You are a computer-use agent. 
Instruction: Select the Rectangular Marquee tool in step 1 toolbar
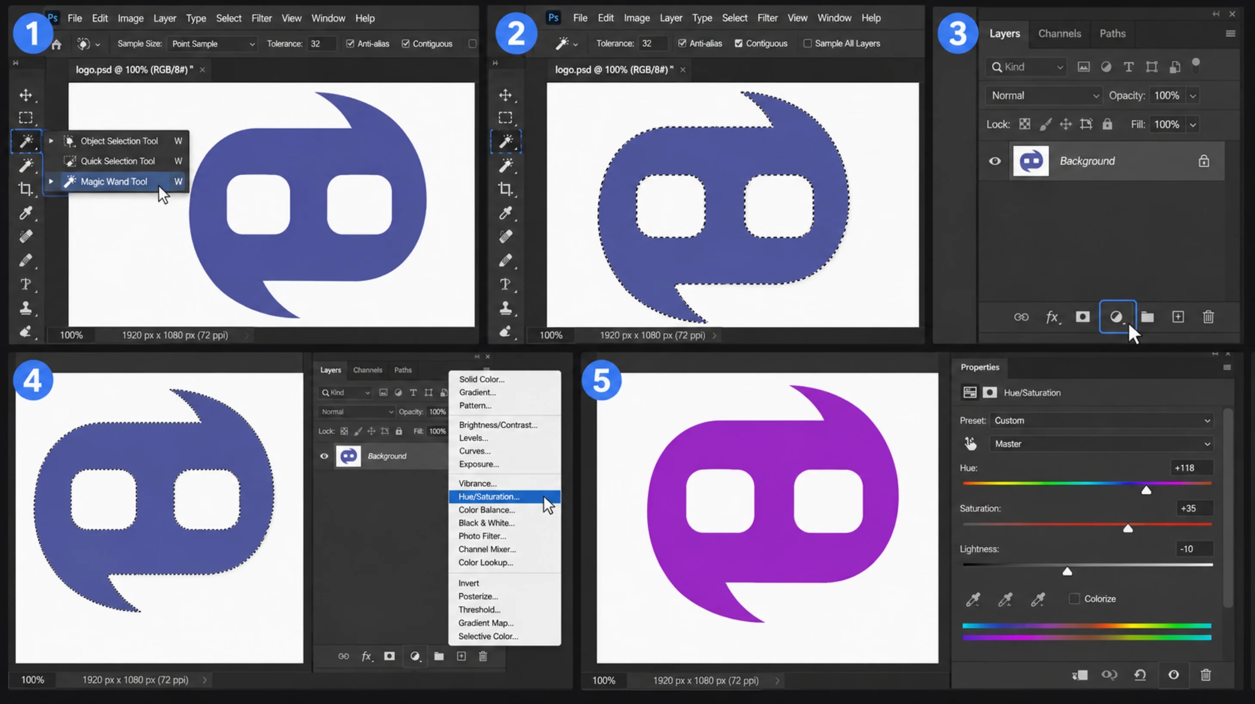tap(25, 118)
